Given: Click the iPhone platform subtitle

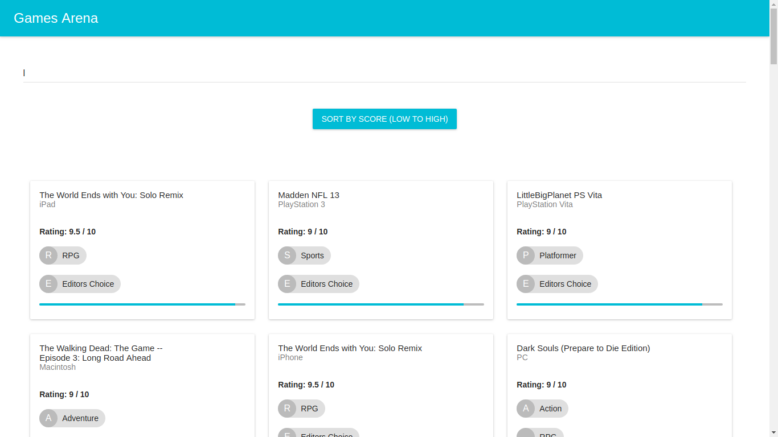Looking at the screenshot, I should tap(290, 357).
